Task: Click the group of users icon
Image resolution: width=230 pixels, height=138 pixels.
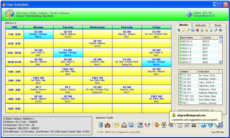Action: coord(164,125)
